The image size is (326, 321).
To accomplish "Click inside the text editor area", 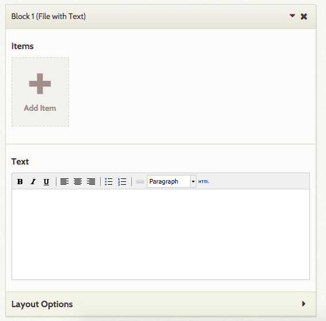I will pos(161,234).
